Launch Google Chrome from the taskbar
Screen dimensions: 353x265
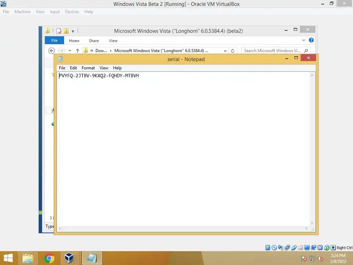pyautogui.click(x=49, y=258)
